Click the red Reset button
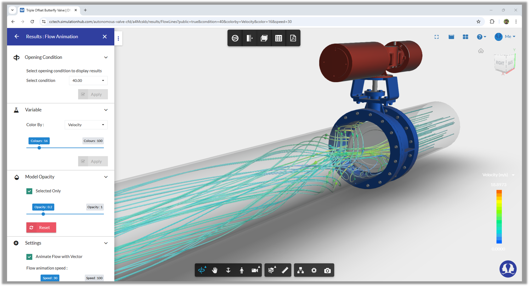The image size is (529, 286). coord(41,227)
